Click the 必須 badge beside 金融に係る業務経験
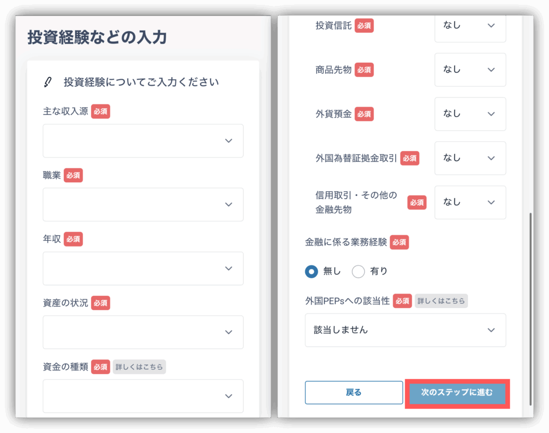 (x=399, y=242)
